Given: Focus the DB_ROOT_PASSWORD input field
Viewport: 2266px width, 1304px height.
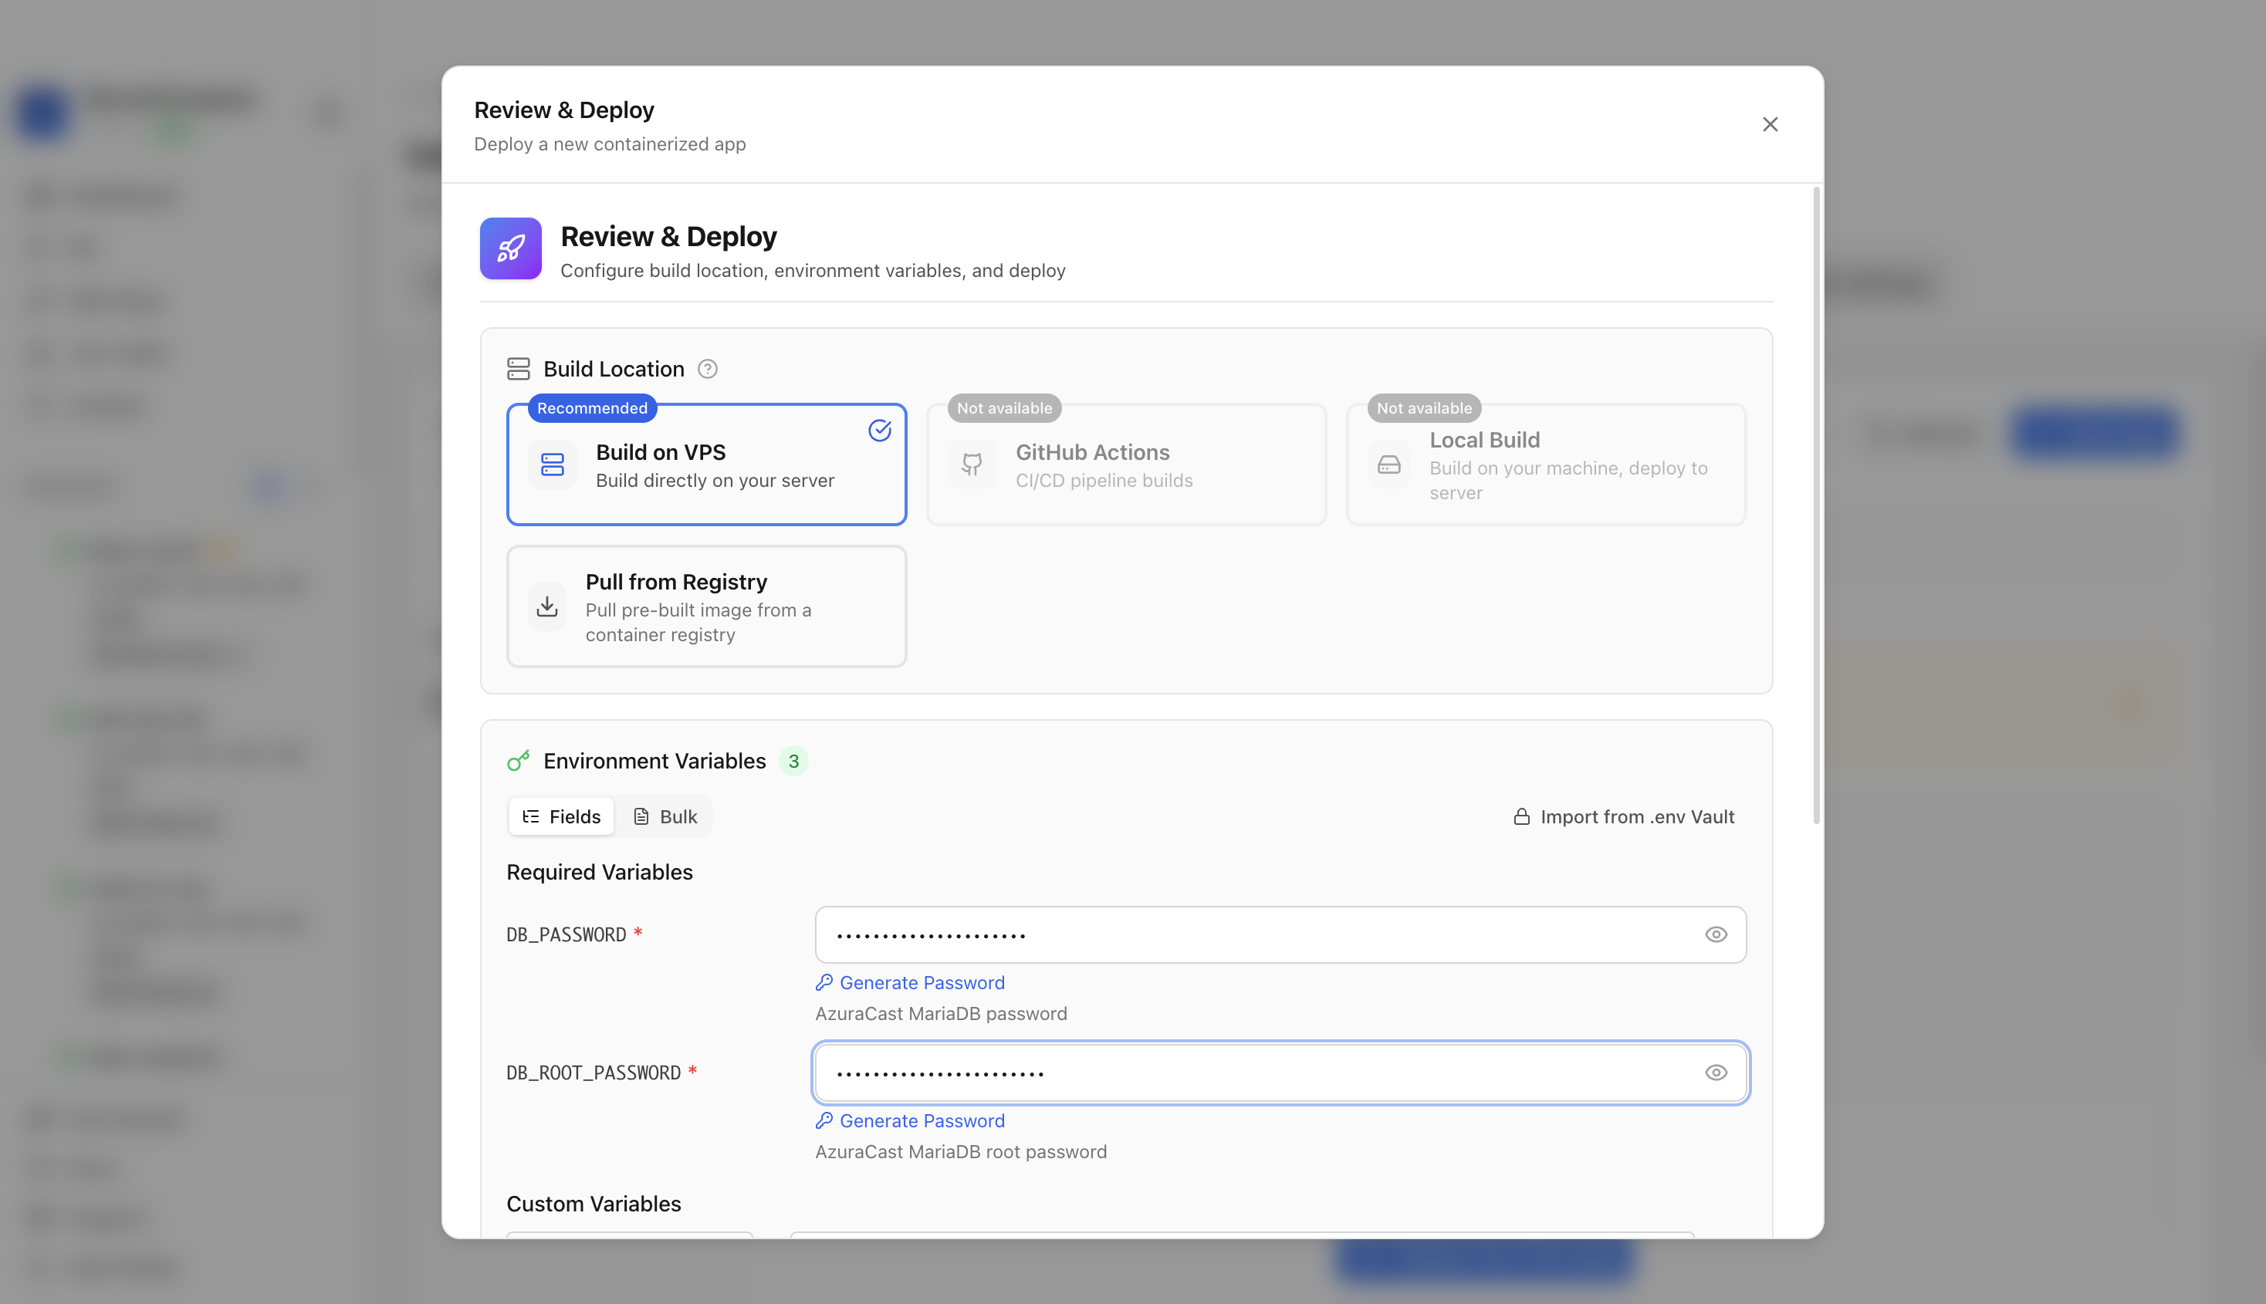Looking at the screenshot, I should tap(1280, 1073).
